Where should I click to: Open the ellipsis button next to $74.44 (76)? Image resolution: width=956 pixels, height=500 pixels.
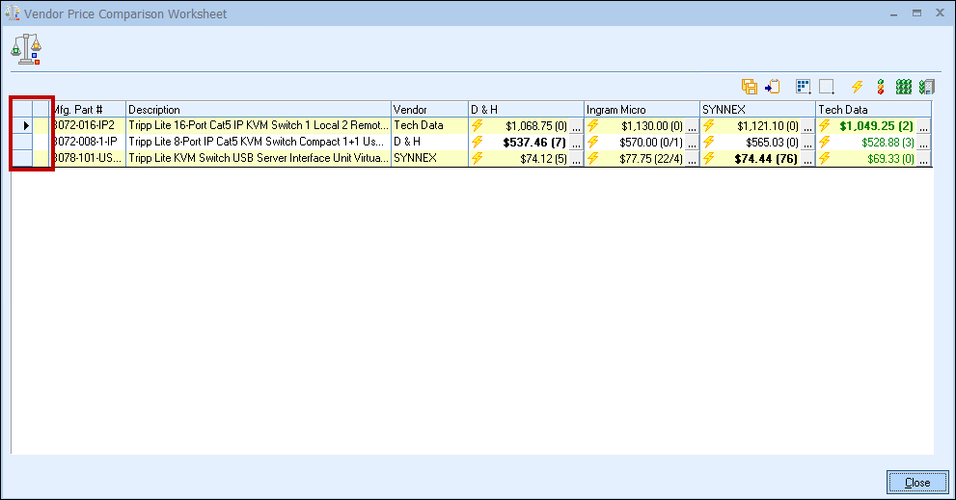(807, 159)
